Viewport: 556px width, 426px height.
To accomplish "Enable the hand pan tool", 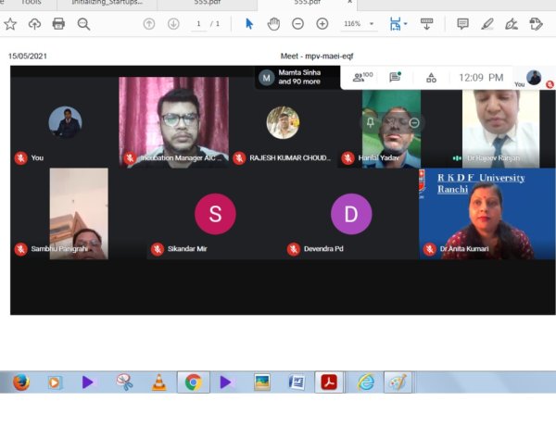I will point(274,24).
